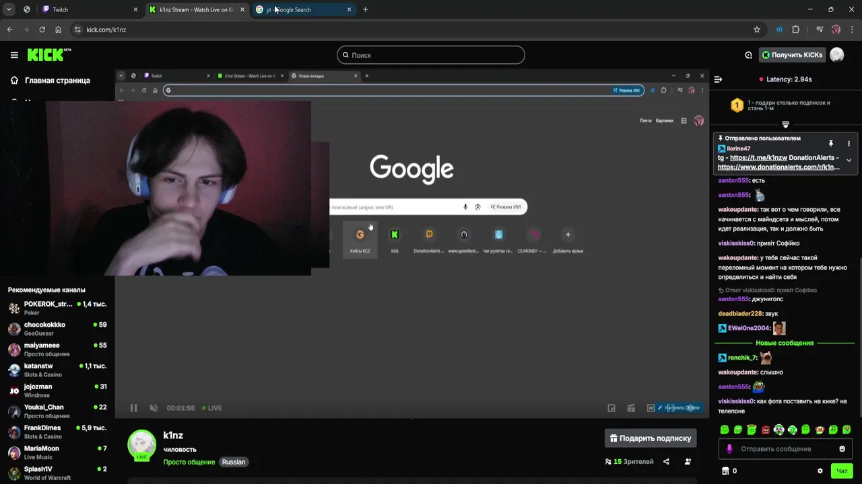Click the gold number 1 leaderboard badge
This screenshot has height=484, width=862.
pyautogui.click(x=737, y=106)
